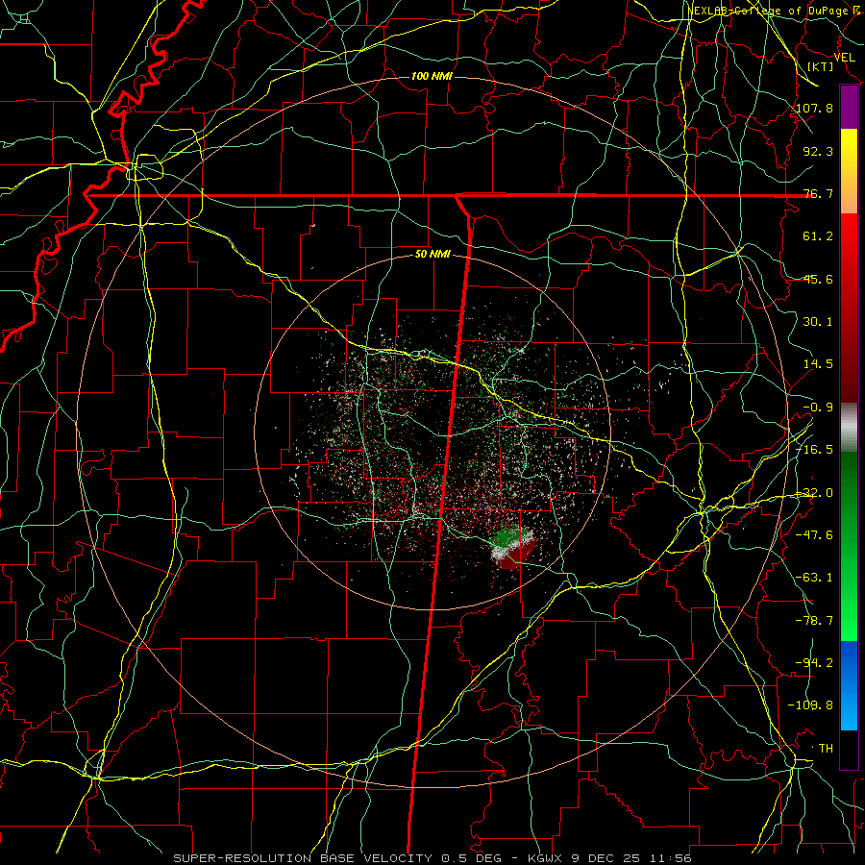Click the green-red velocity couplet near radar center
The image size is (865, 865).
coord(513,546)
